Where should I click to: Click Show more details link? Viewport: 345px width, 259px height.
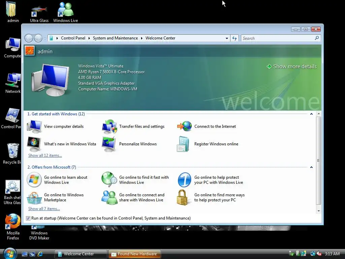click(291, 66)
